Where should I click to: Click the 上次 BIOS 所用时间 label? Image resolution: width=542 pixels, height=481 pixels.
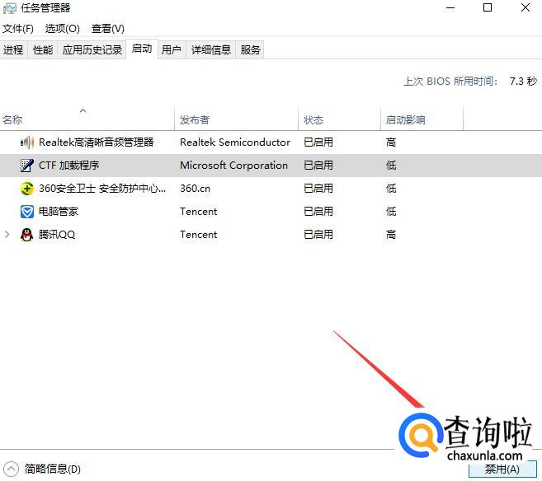[x=450, y=82]
